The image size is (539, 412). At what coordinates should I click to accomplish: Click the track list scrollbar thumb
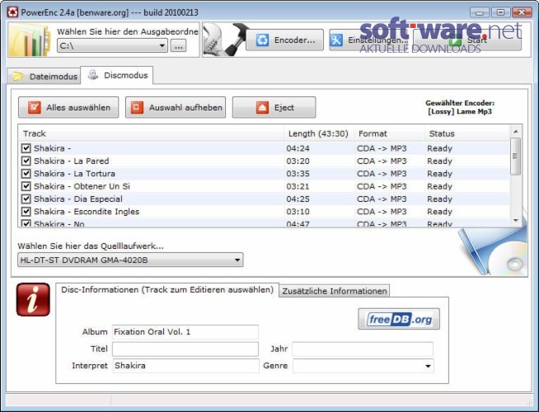515,157
